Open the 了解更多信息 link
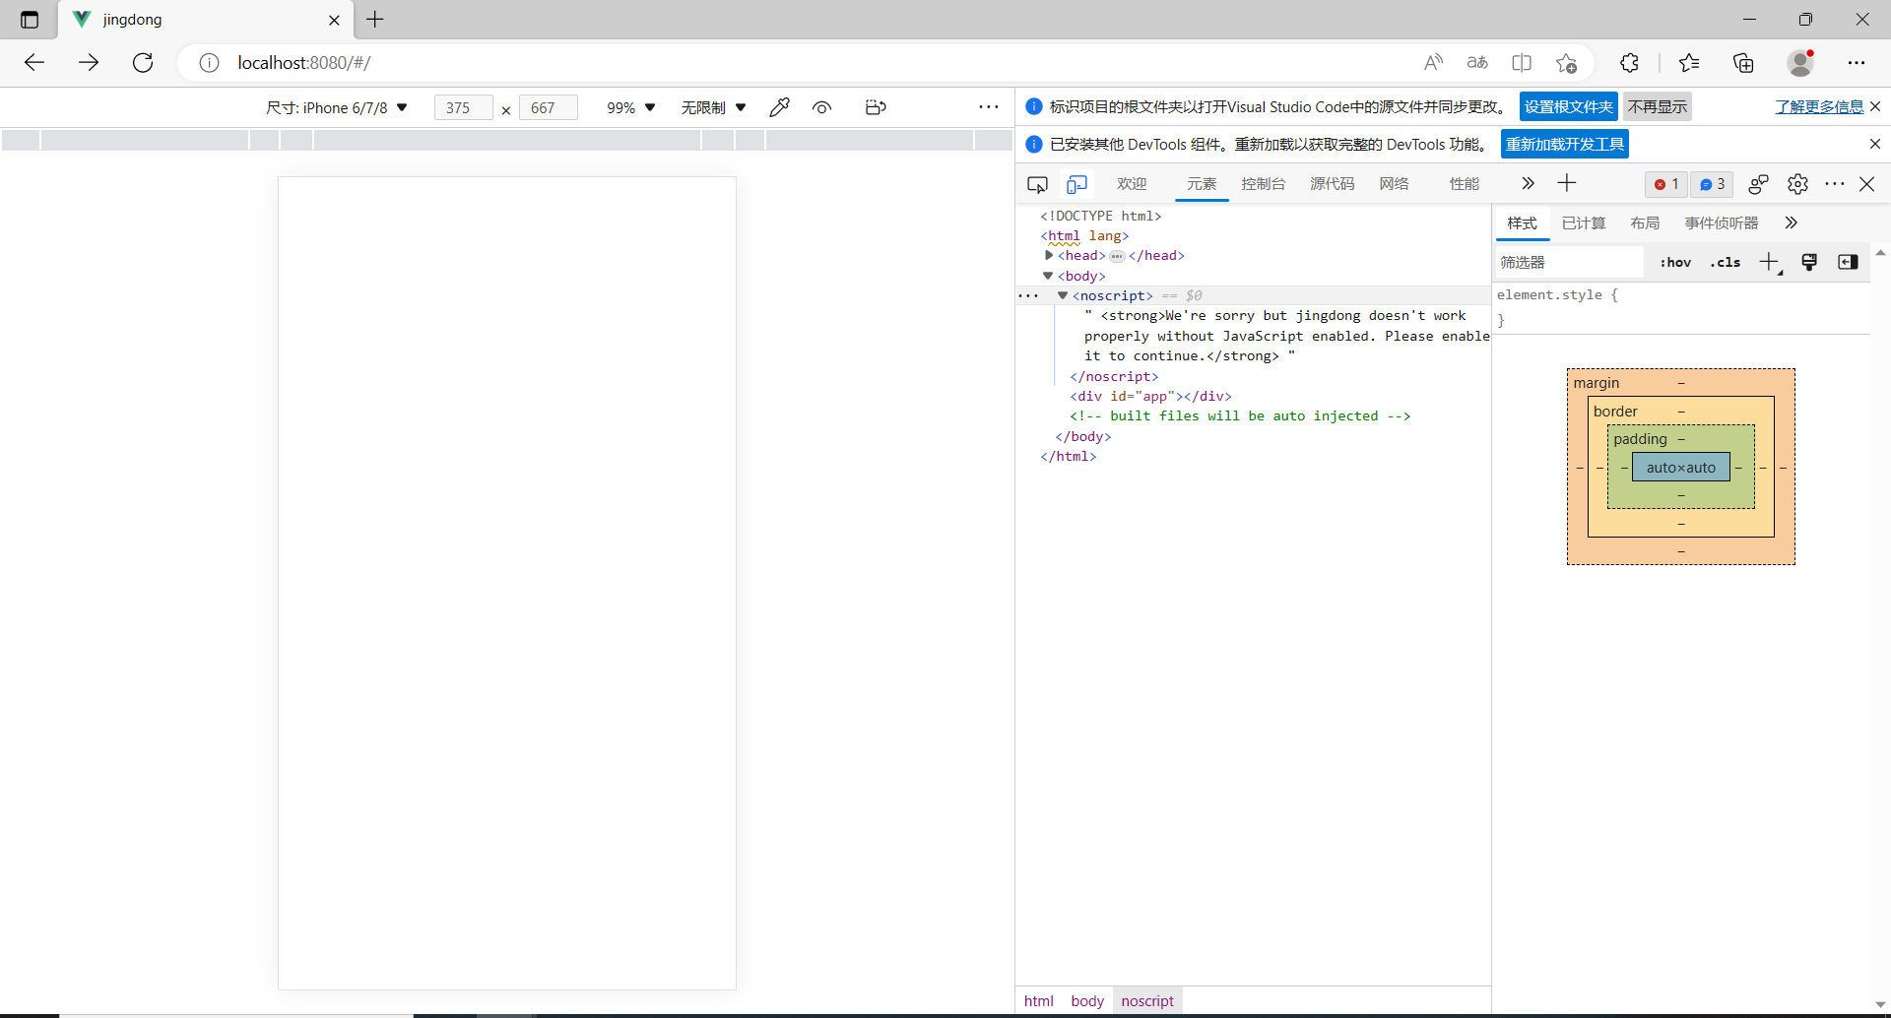The width and height of the screenshot is (1891, 1018). (1818, 106)
